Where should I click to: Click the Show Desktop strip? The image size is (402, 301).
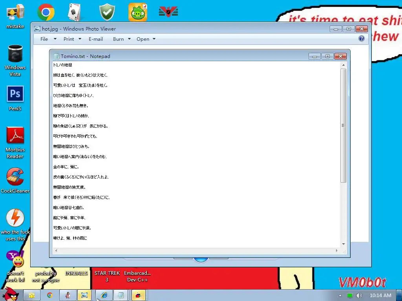[399, 296]
